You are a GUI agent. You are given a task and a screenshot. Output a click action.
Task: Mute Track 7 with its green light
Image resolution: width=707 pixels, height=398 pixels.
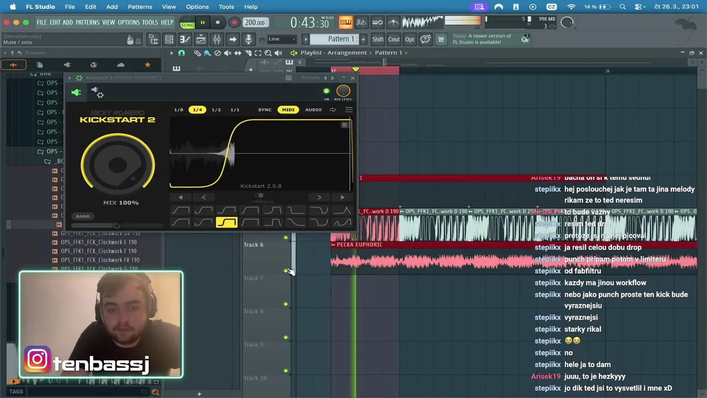point(286,271)
